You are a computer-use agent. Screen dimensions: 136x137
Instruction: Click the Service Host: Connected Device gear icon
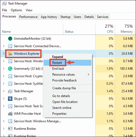(10, 46)
